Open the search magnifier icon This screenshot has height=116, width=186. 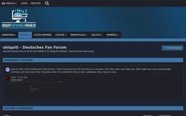point(47,3)
